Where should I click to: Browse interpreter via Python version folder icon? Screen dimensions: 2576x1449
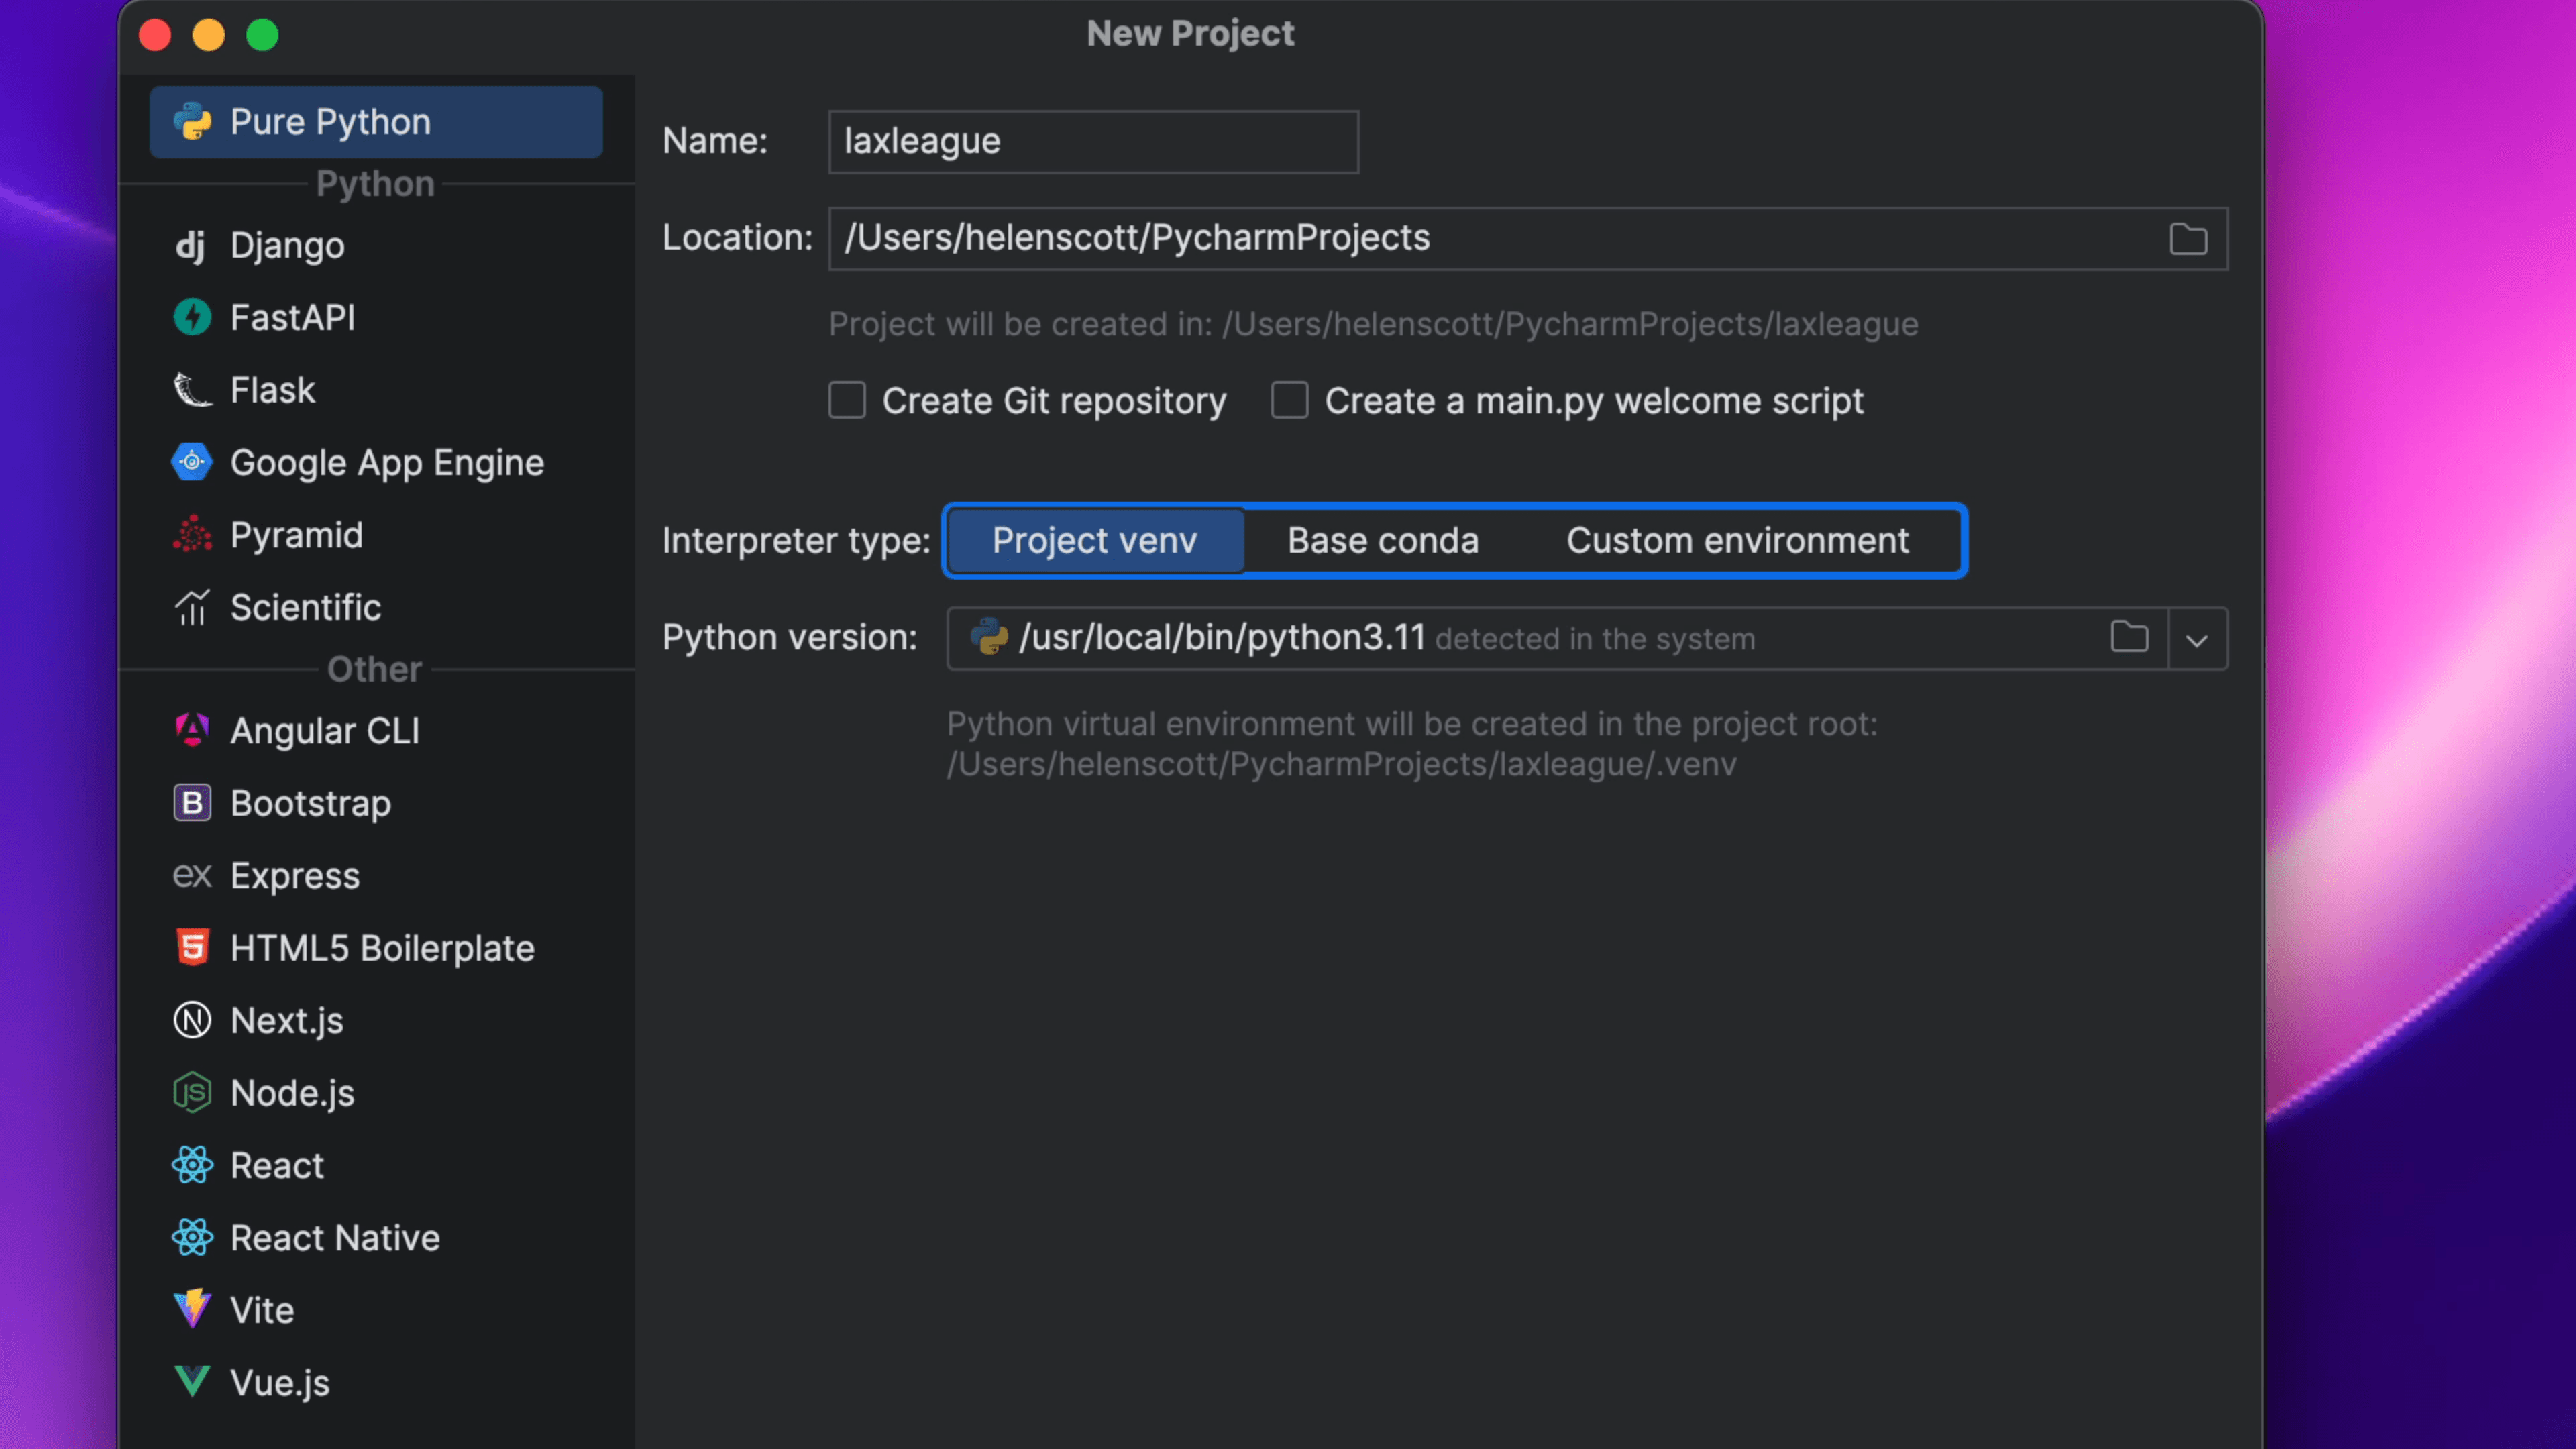tap(2129, 638)
